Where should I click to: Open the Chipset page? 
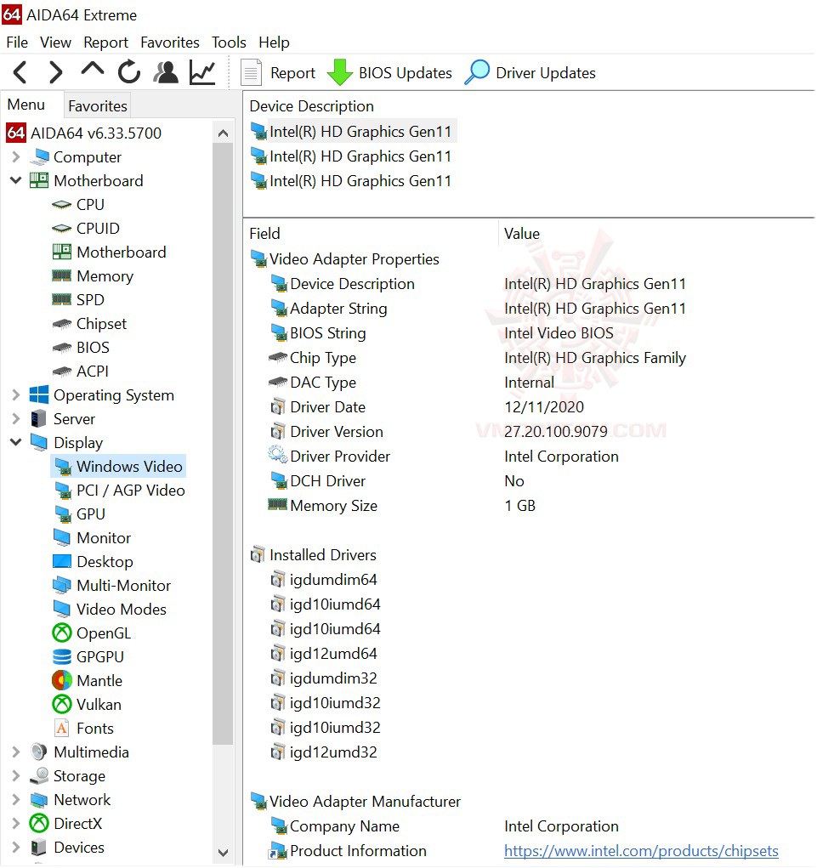(89, 324)
